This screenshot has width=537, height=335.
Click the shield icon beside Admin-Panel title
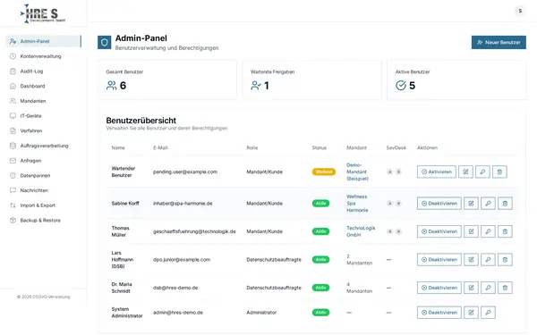pyautogui.click(x=105, y=42)
